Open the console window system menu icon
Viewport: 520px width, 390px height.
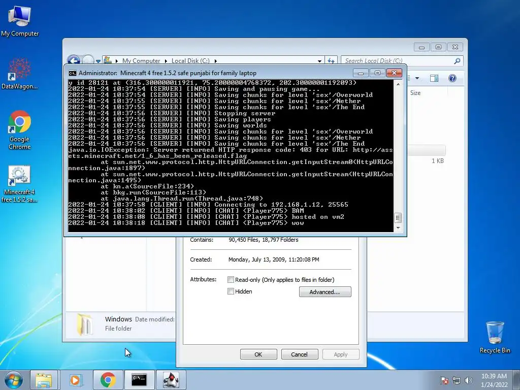point(72,73)
